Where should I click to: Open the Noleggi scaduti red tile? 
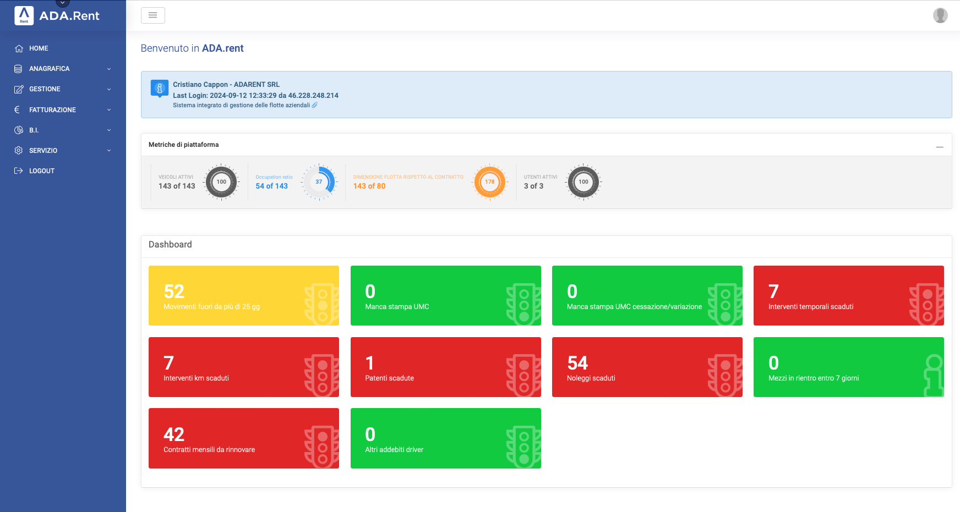tap(647, 367)
